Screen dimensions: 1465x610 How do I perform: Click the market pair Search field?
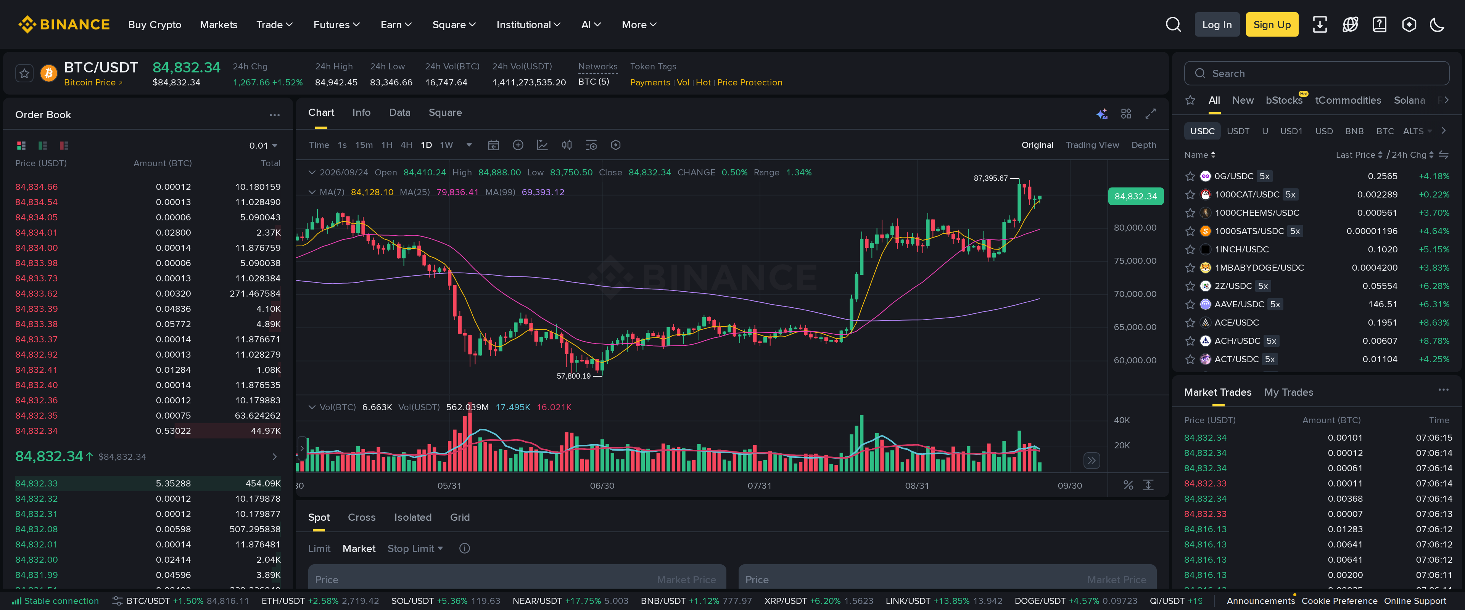1316,73
